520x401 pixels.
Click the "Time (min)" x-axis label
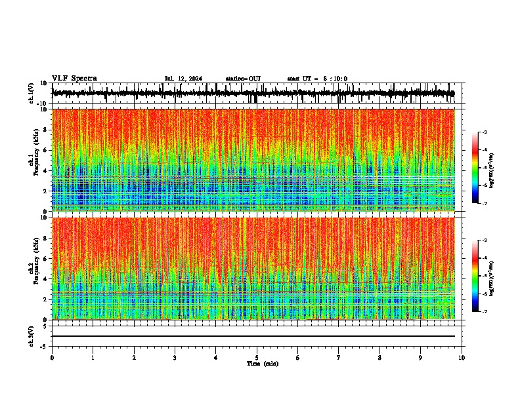tap(263, 364)
